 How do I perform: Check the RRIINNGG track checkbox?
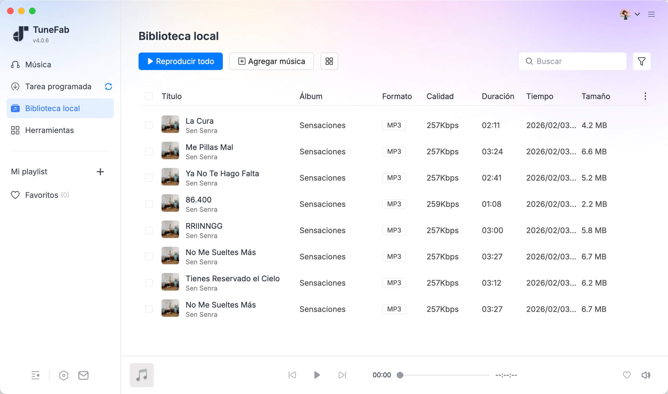[149, 230]
